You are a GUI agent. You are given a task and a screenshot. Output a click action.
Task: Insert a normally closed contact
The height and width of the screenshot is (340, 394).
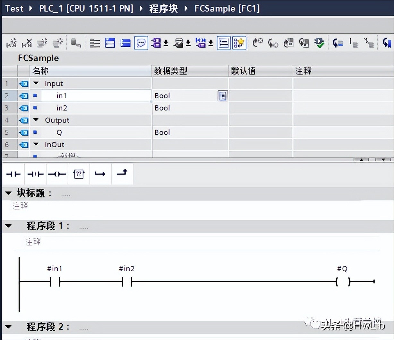point(35,174)
